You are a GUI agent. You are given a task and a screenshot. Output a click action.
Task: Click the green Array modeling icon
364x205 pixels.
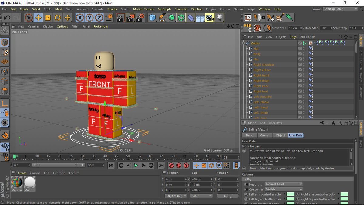[181, 18]
